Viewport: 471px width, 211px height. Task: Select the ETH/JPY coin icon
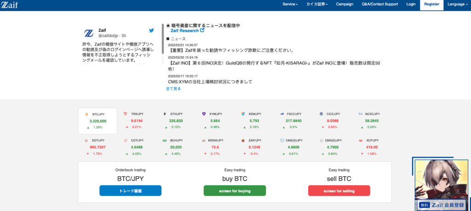coord(165,114)
